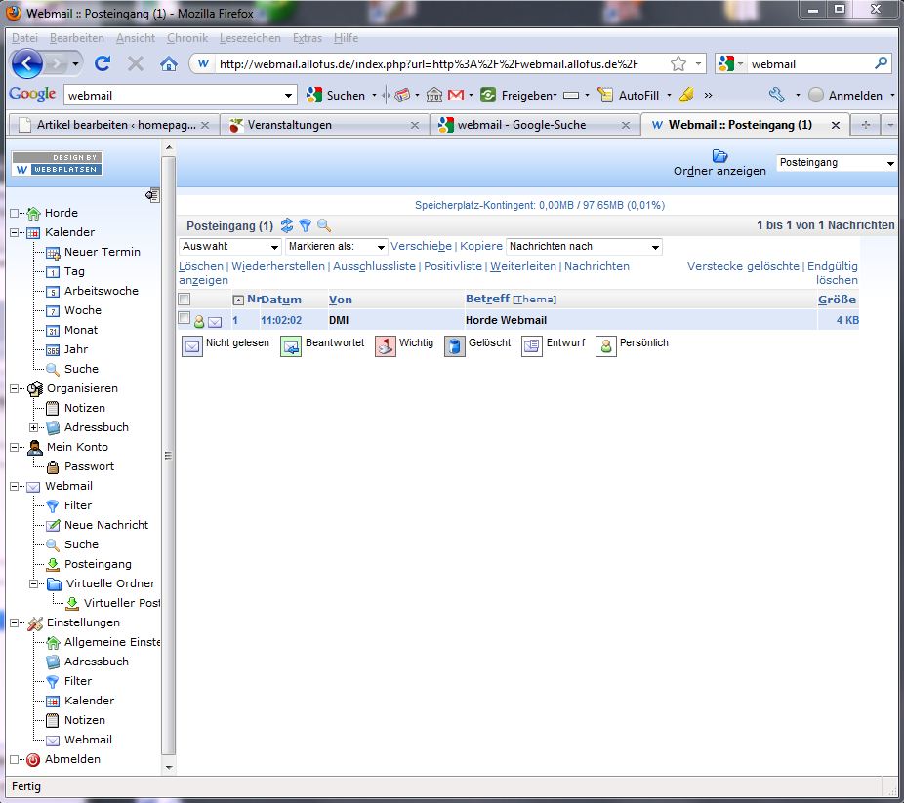
Task: Click the Endgültig löschen link
Action: pos(833,273)
